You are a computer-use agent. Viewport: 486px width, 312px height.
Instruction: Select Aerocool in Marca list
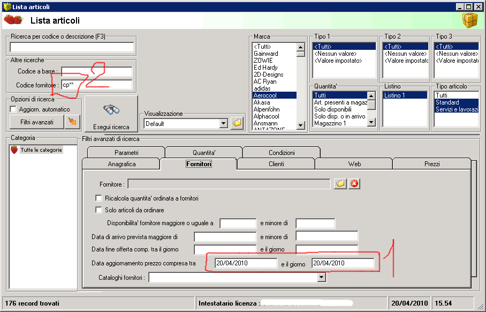tap(274, 95)
